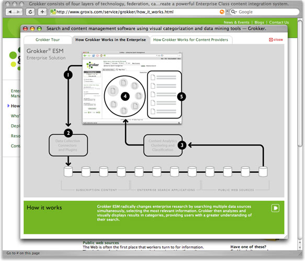
Task: Click the red close link in popup
Action: pyautogui.click(x=276, y=40)
